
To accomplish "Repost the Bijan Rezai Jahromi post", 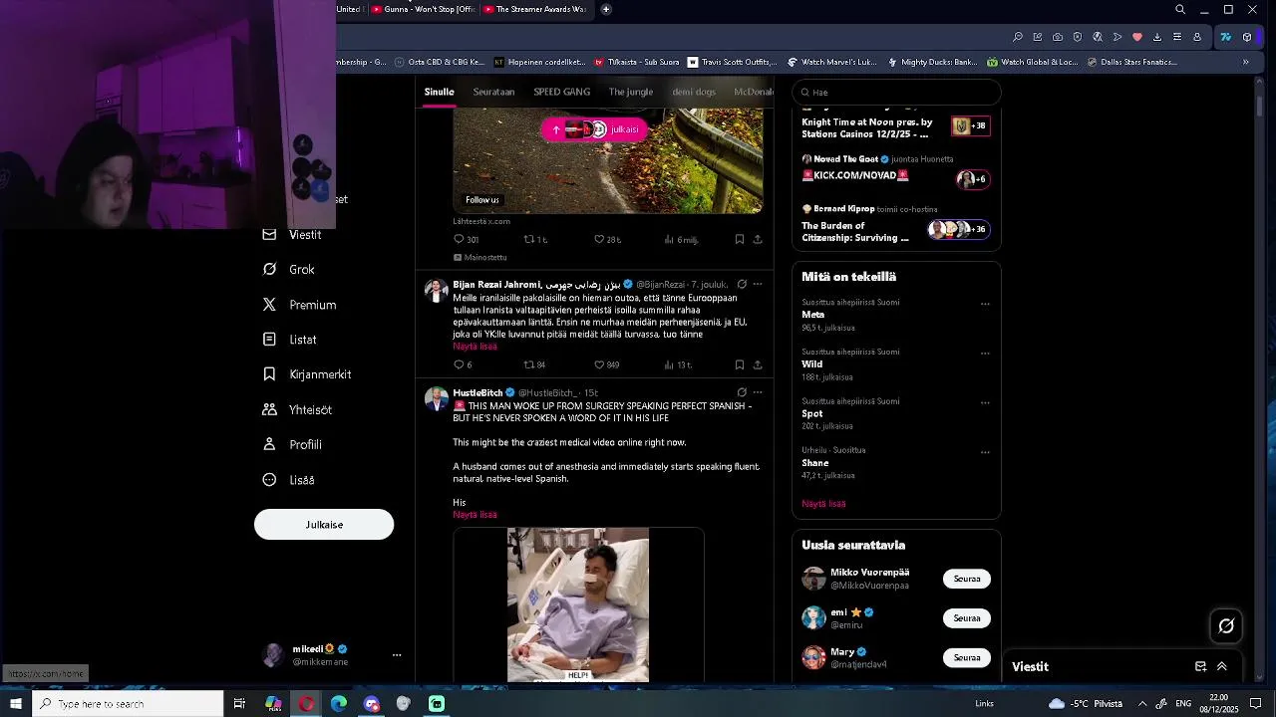I will [x=534, y=364].
